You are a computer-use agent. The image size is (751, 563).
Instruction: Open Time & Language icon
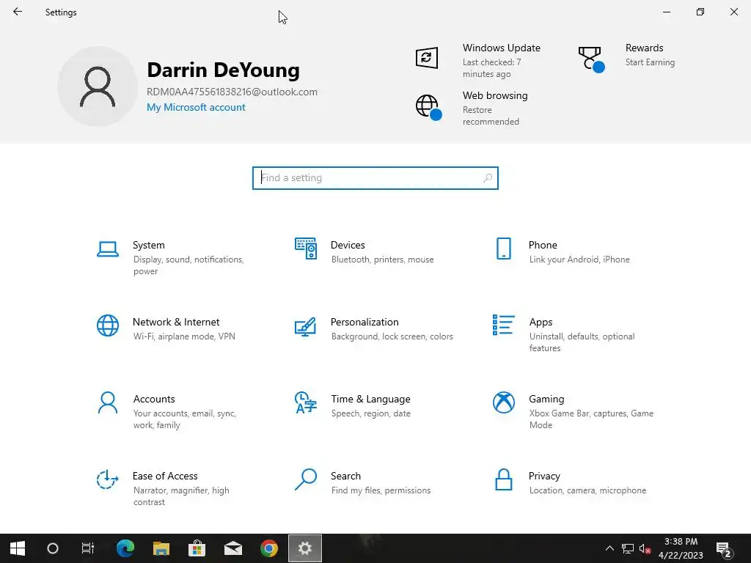click(x=306, y=402)
